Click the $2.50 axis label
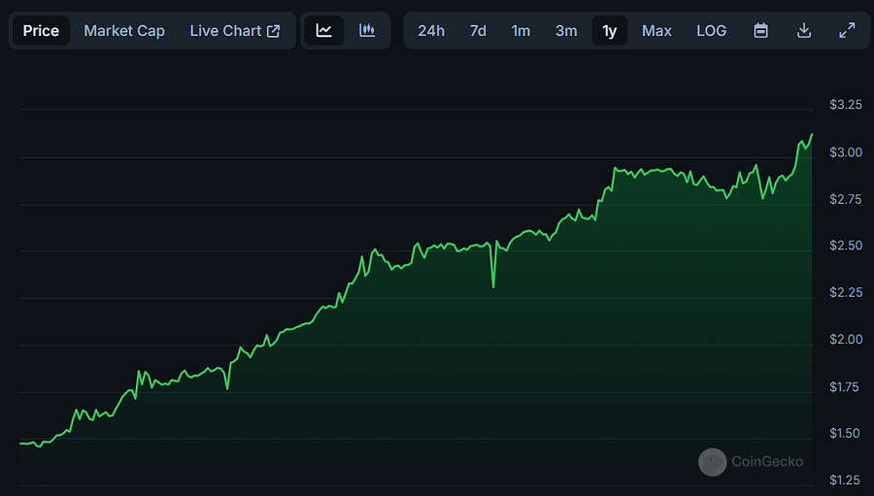Image resolution: width=874 pixels, height=496 pixels. 846,246
